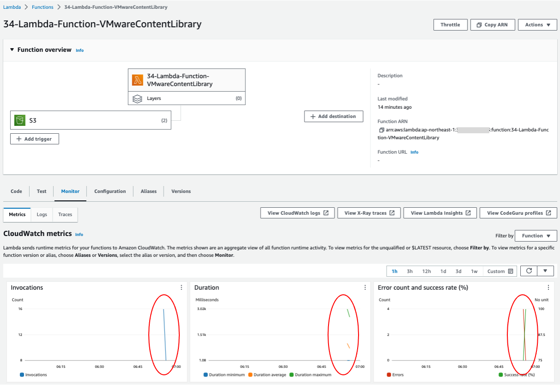The height and width of the screenshot is (385, 560).
Task: Open View Lambda Insights
Action: [x=440, y=213]
